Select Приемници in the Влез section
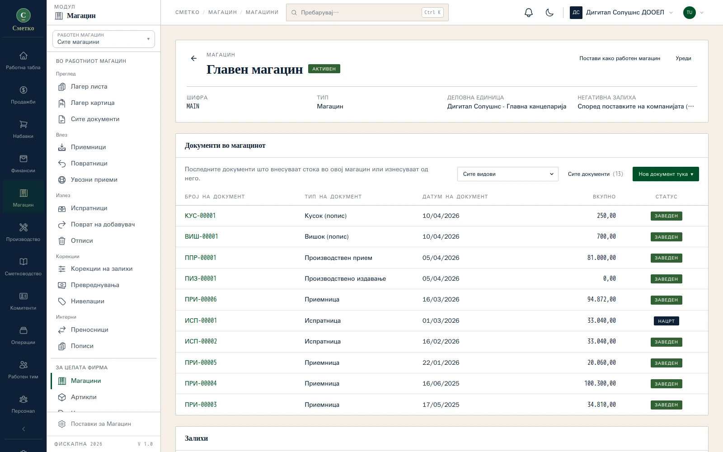 (88, 147)
